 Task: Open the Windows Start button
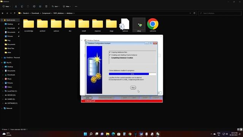click(x=85, y=134)
